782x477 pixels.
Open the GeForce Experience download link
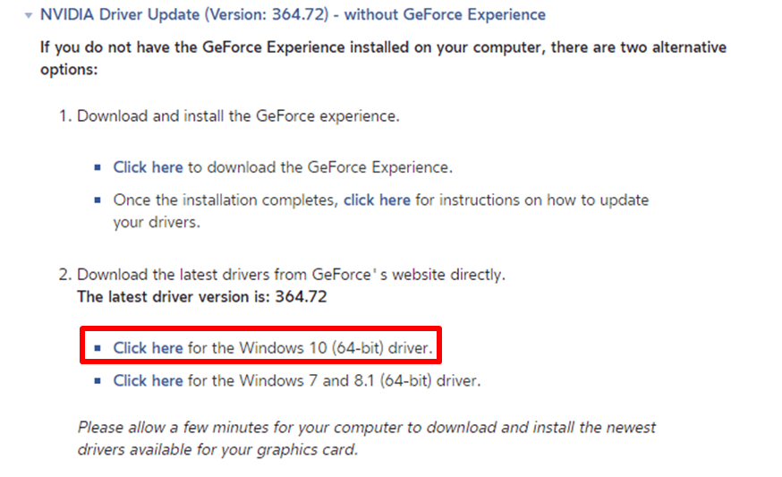tap(148, 167)
